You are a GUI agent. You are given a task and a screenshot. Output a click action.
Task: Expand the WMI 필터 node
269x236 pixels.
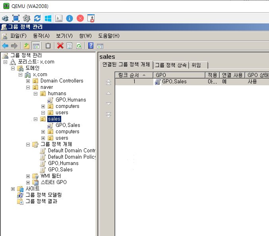point(28,176)
